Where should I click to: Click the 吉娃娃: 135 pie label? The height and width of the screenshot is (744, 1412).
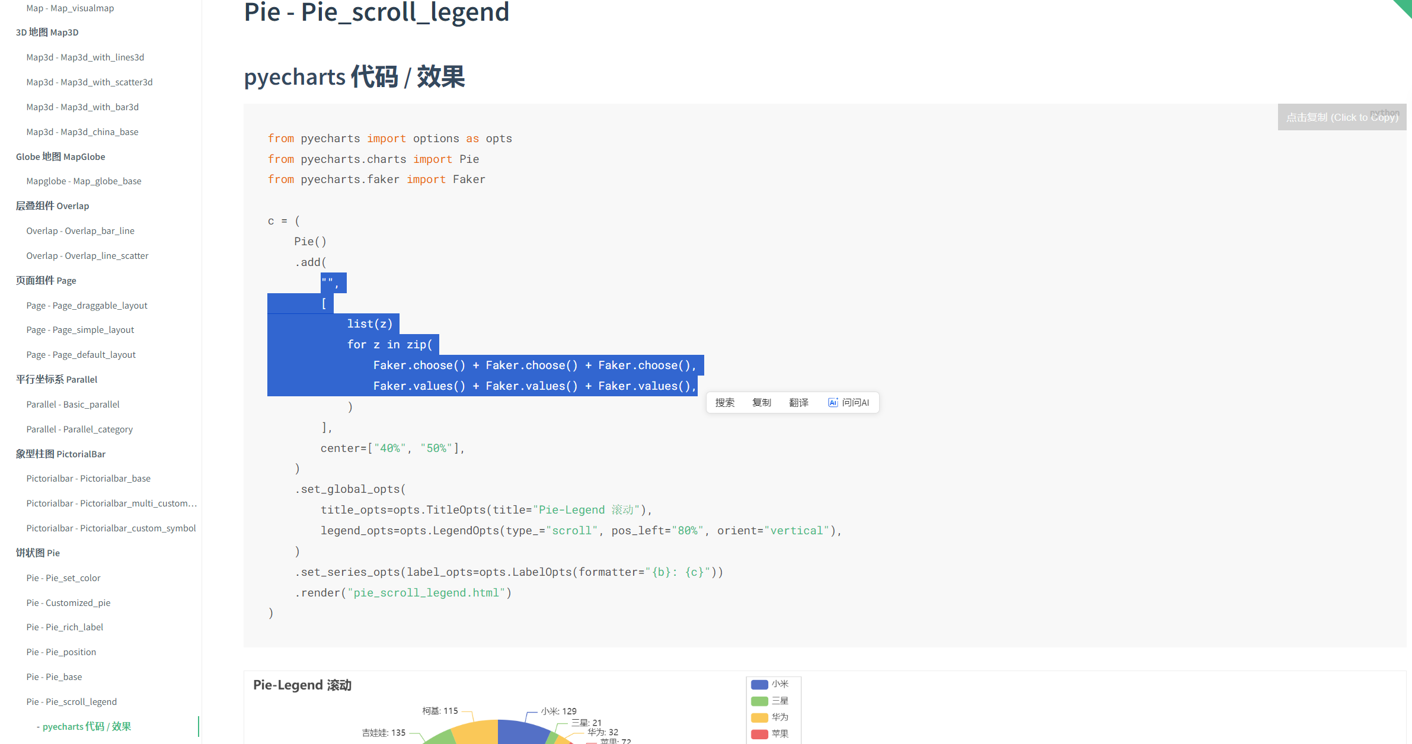tap(384, 733)
